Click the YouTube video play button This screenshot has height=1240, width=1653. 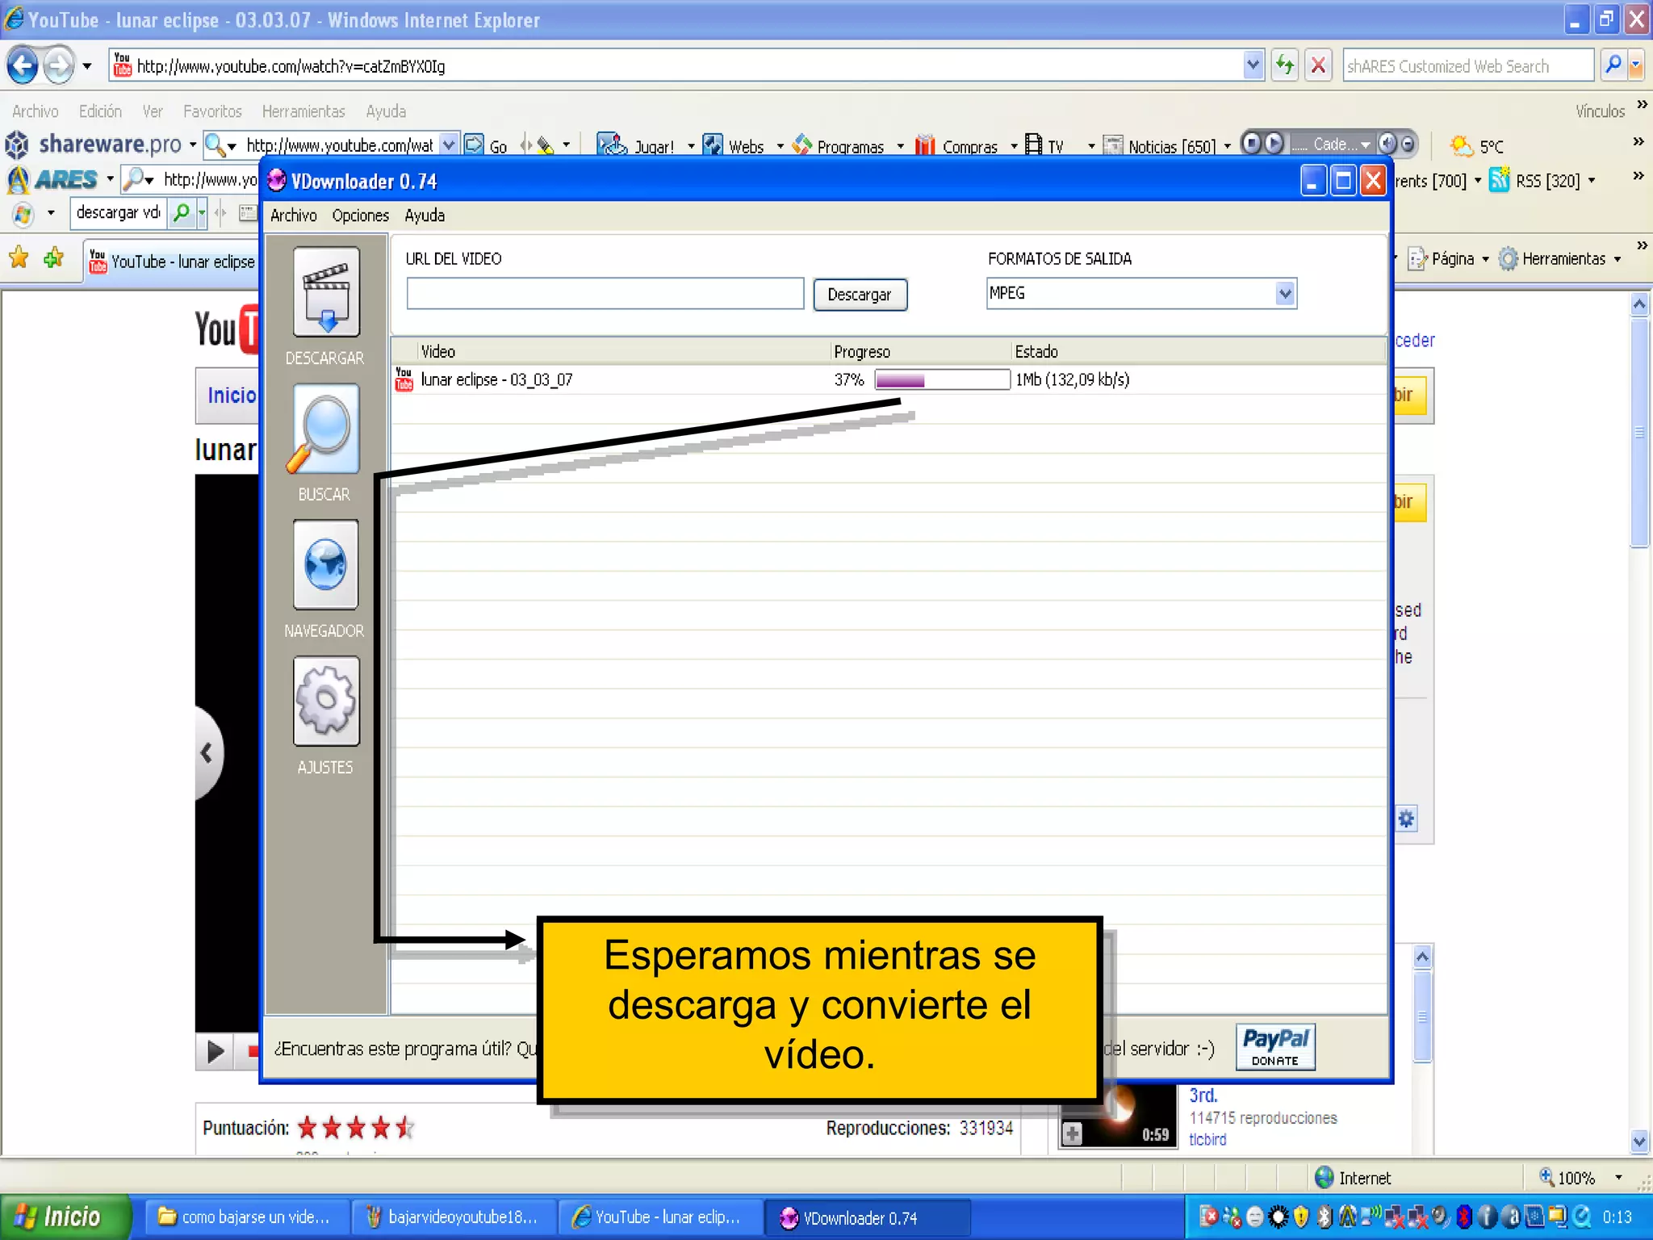(216, 1051)
